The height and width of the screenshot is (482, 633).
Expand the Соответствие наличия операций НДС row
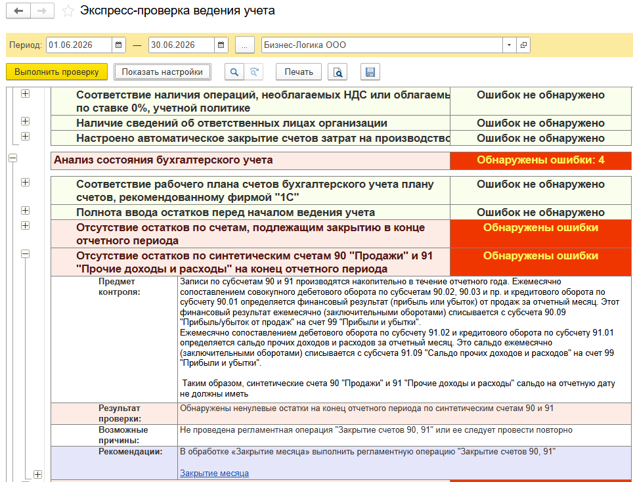[25, 94]
